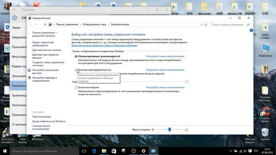This screenshot has height=155, width=276.
Task: Open the address bar history dropdown
Action: click(x=201, y=25)
